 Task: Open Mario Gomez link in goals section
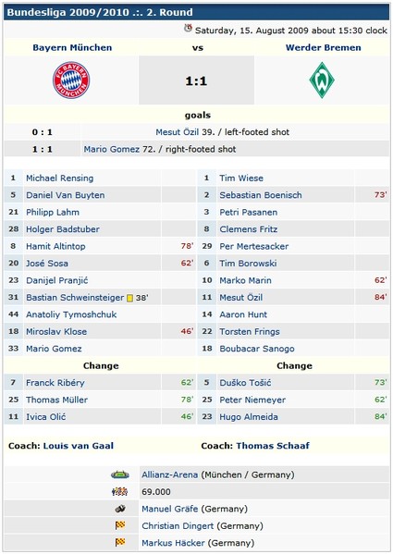(112, 149)
